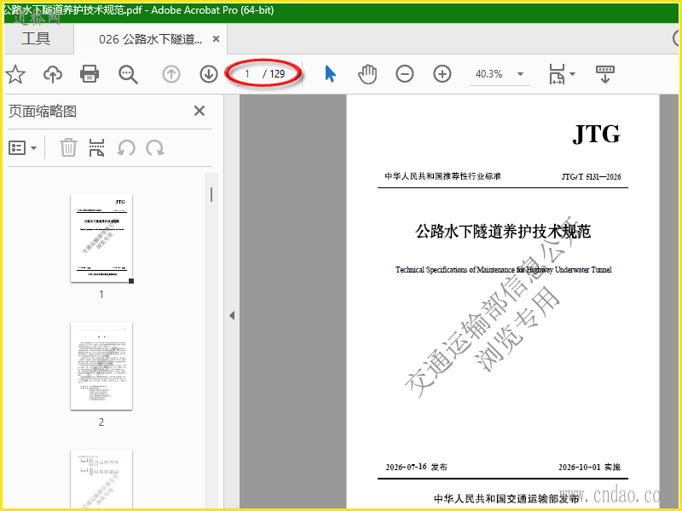Image resolution: width=682 pixels, height=511 pixels.
Task: Click the 中华人民共和国推荐性行业标准 heading
Action: click(x=442, y=176)
